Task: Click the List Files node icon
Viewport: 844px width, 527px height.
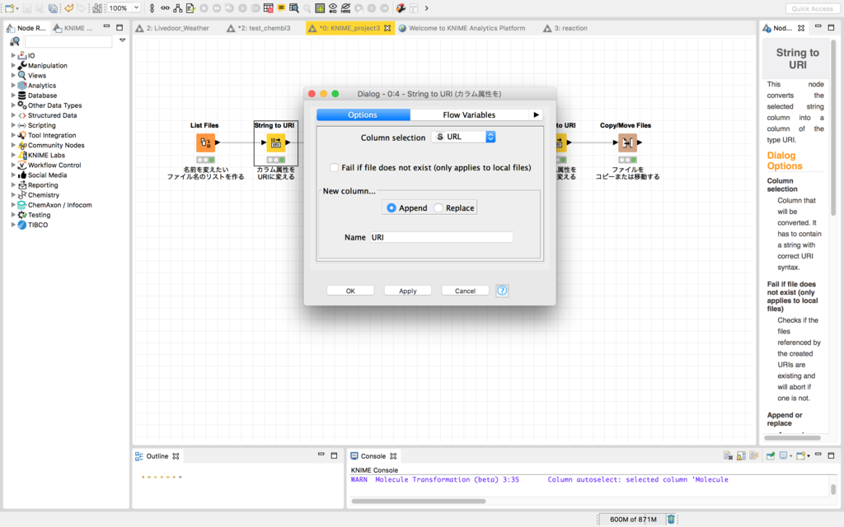Action: [205, 142]
